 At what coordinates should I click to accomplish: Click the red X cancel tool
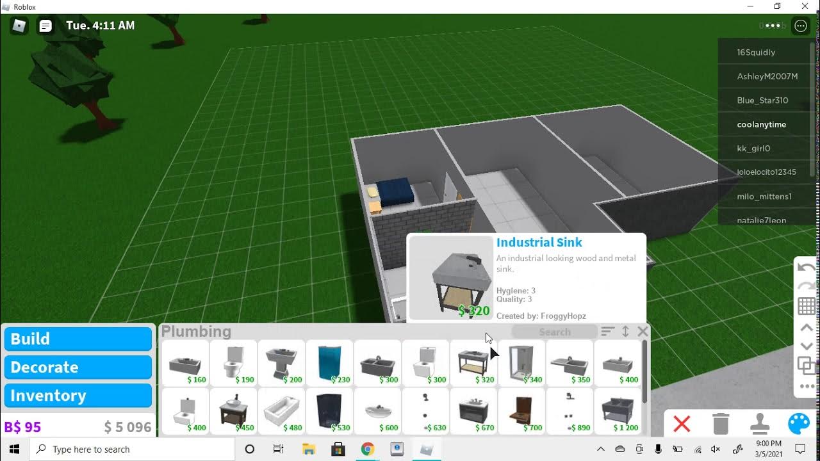pos(682,424)
